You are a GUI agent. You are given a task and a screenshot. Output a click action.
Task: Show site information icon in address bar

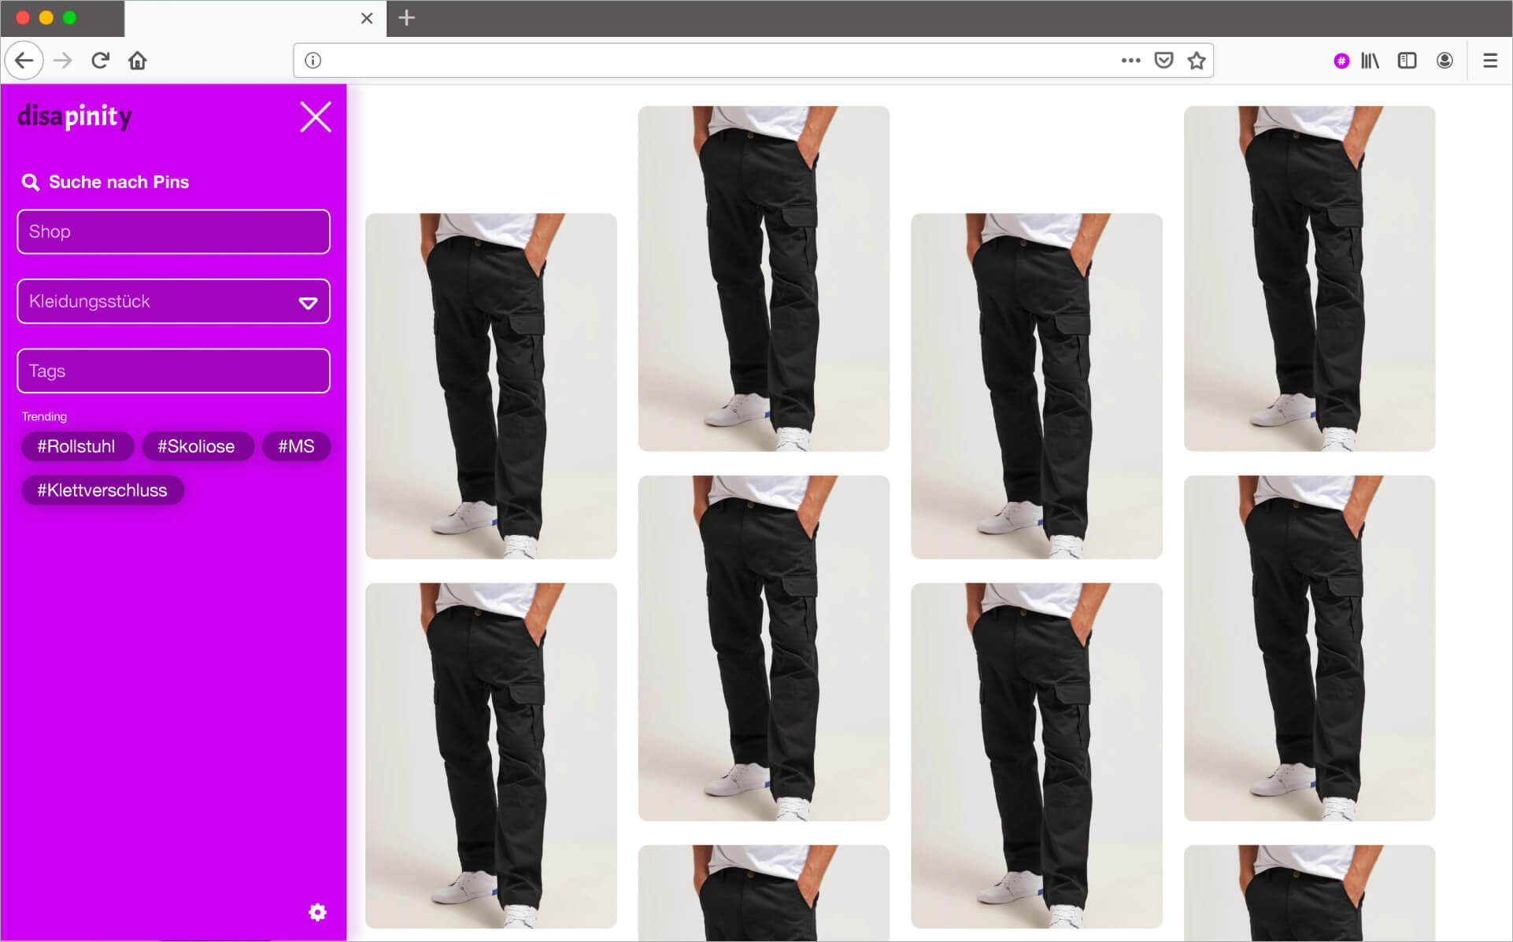pyautogui.click(x=313, y=61)
